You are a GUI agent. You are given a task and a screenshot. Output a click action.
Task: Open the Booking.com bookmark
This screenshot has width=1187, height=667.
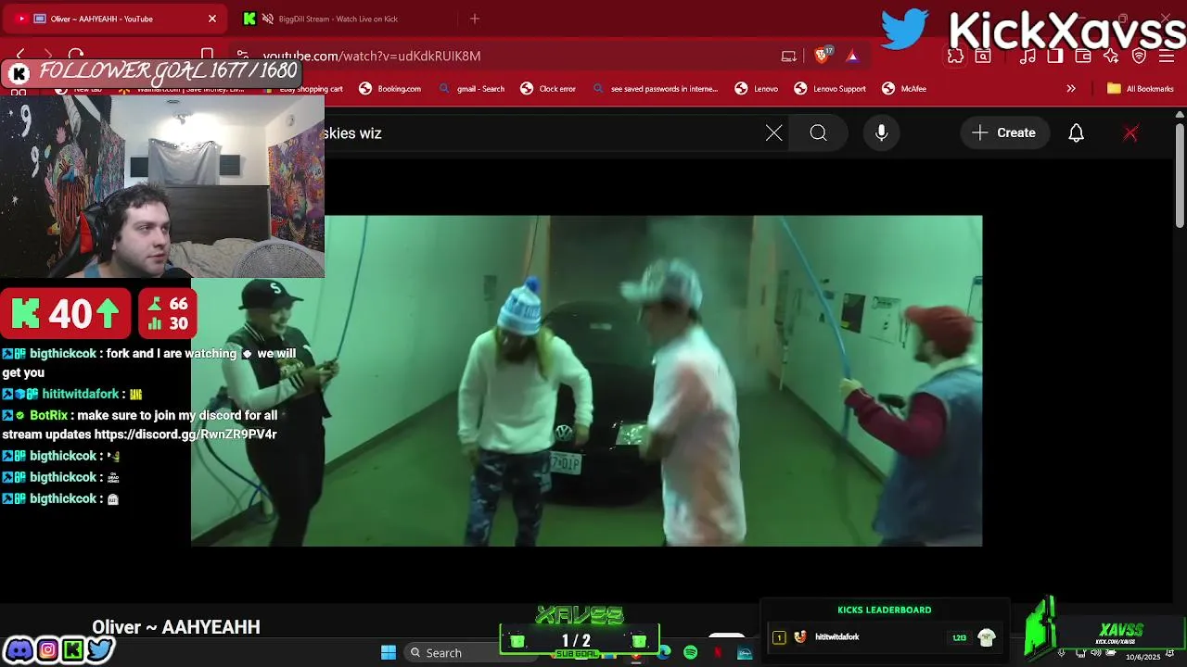click(x=390, y=89)
